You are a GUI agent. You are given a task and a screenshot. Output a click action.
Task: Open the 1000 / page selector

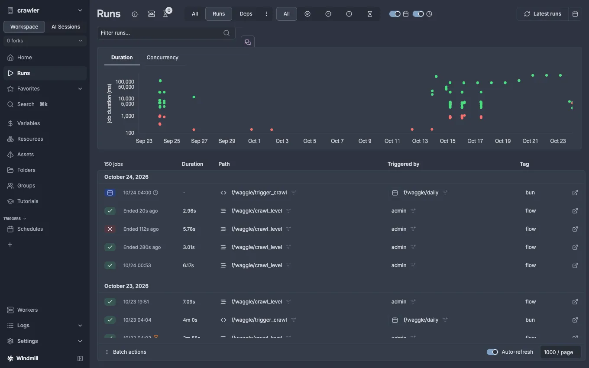pyautogui.click(x=560, y=352)
